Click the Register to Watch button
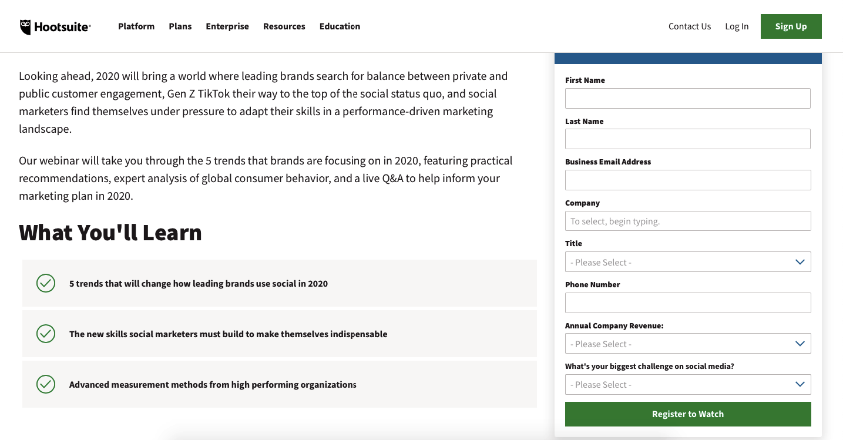This screenshot has height=440, width=843. (x=687, y=414)
